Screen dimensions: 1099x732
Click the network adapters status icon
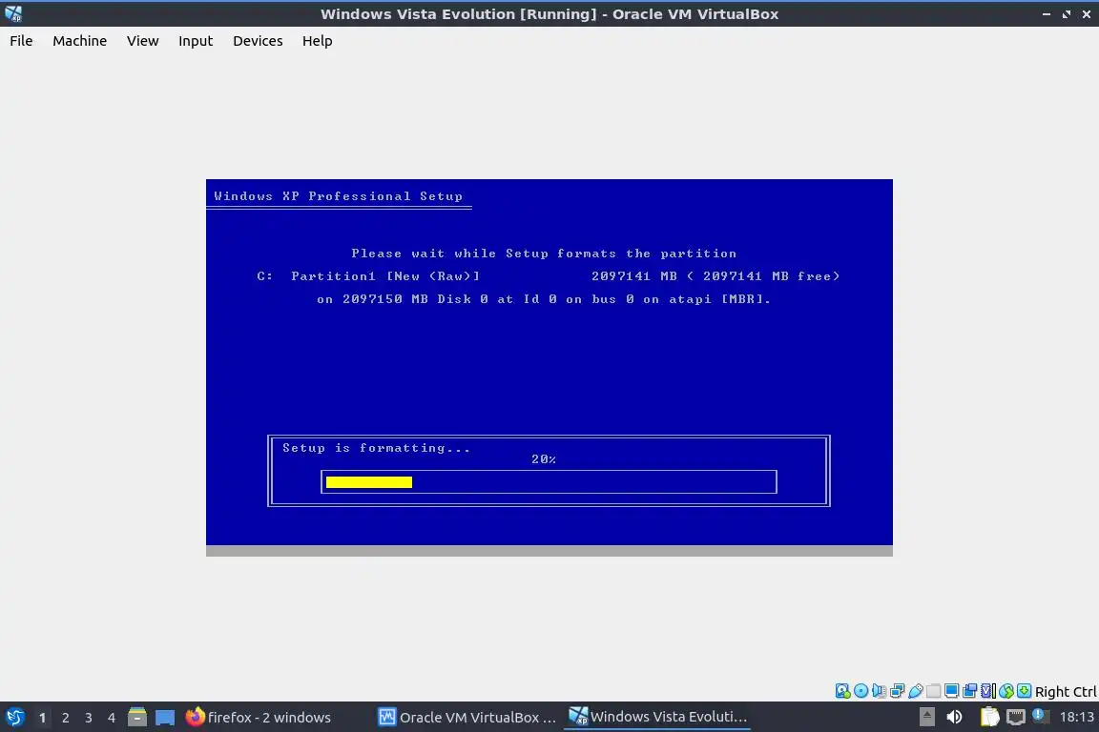(897, 691)
